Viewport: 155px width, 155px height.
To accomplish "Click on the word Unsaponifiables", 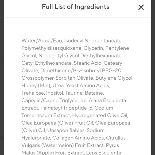I will (66, 130).
